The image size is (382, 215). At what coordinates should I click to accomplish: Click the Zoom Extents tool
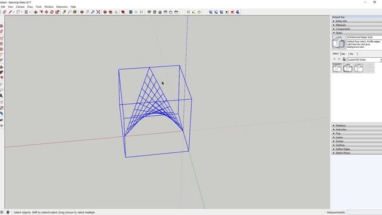point(98,12)
